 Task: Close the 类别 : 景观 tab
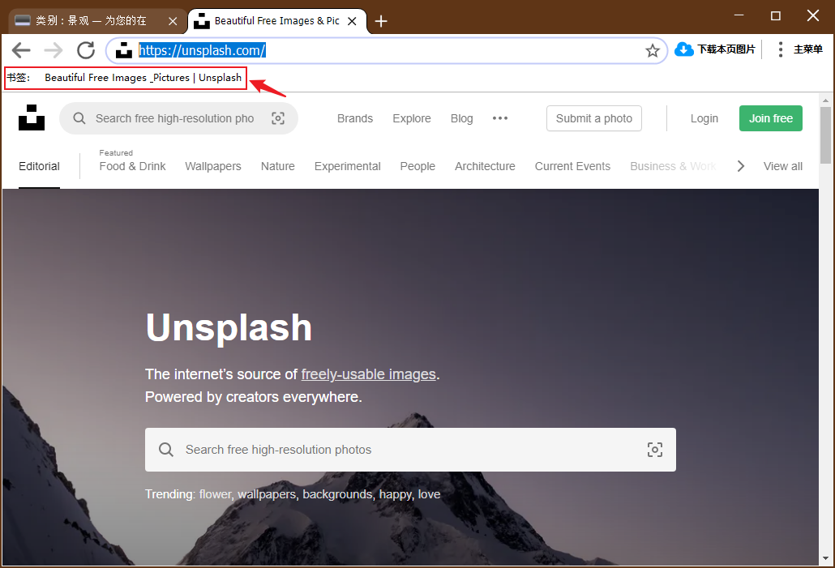click(x=173, y=21)
